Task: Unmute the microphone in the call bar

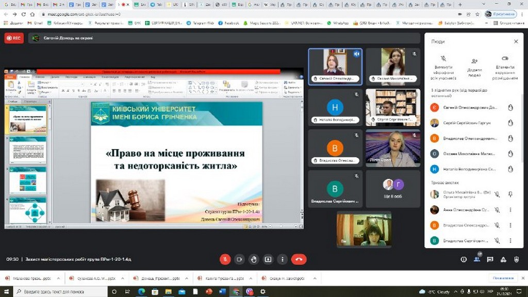Action: point(225,259)
